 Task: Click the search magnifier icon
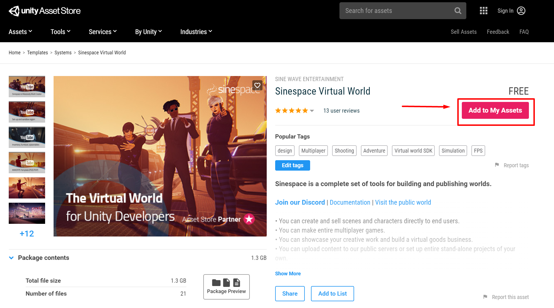pyautogui.click(x=458, y=11)
